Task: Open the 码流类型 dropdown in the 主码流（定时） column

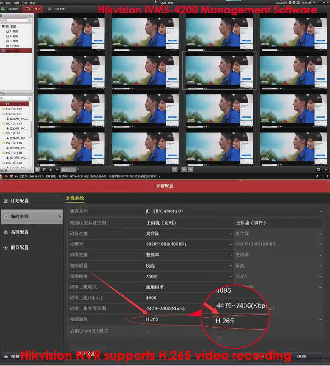Action: [189, 233]
